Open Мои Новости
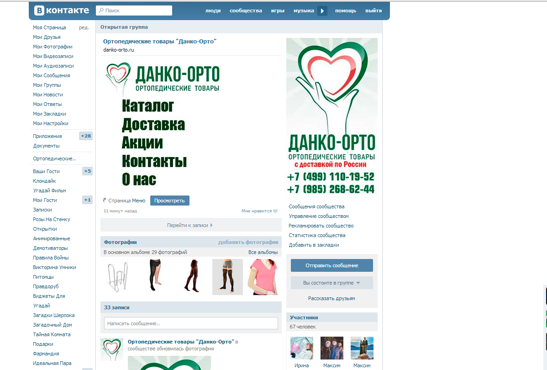547x370 pixels. coord(48,95)
